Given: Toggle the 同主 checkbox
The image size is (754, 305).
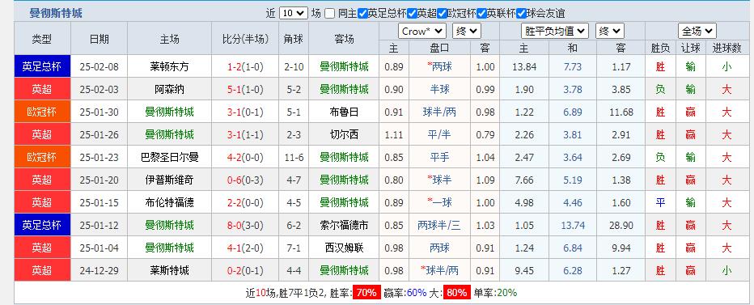Looking at the screenshot, I should pos(329,14).
